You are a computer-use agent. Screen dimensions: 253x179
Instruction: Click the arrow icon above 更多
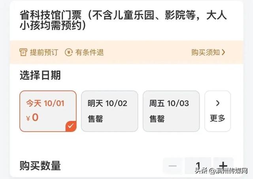218,104
